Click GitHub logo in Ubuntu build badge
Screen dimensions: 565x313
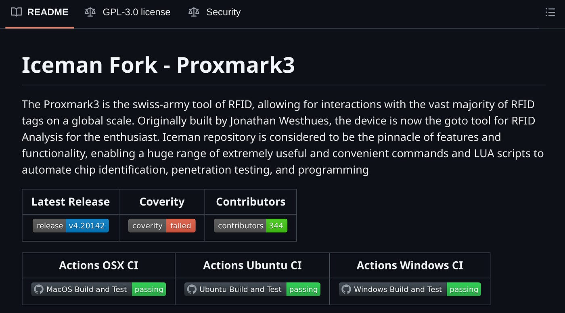pyautogui.click(x=192, y=289)
